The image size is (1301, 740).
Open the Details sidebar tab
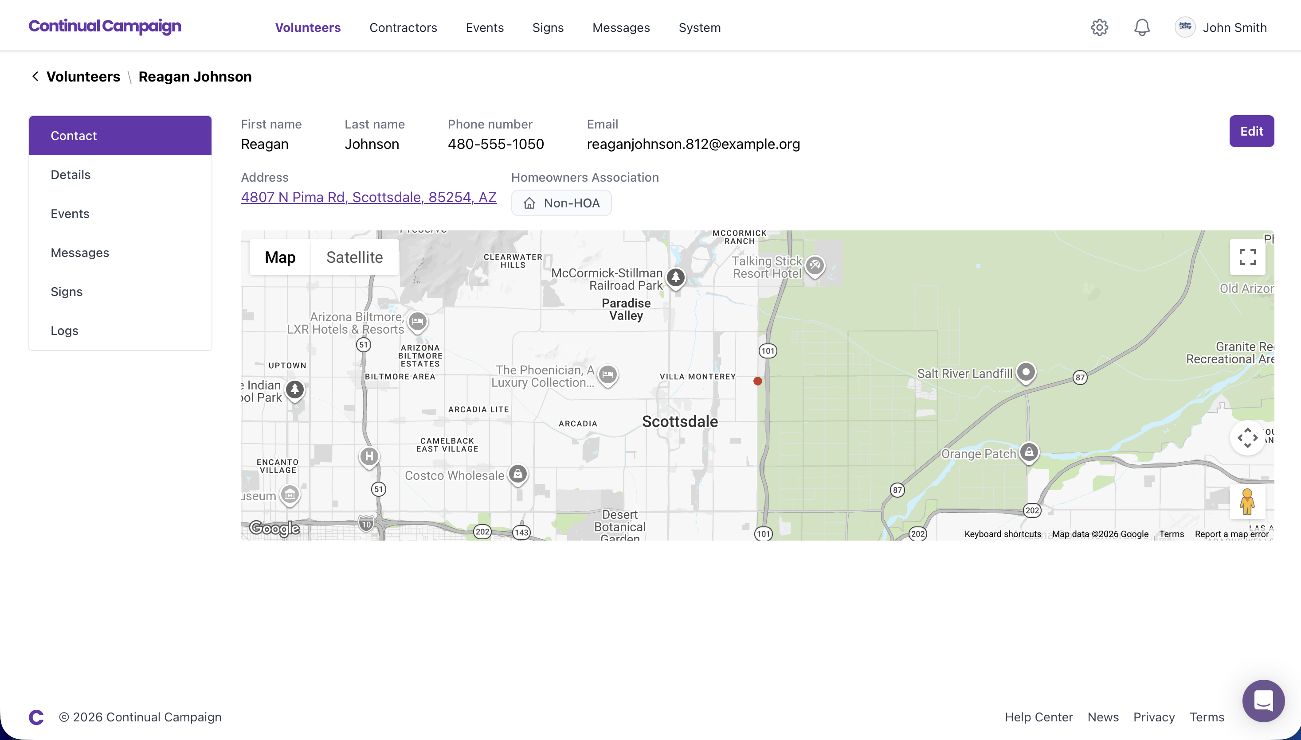tap(71, 175)
